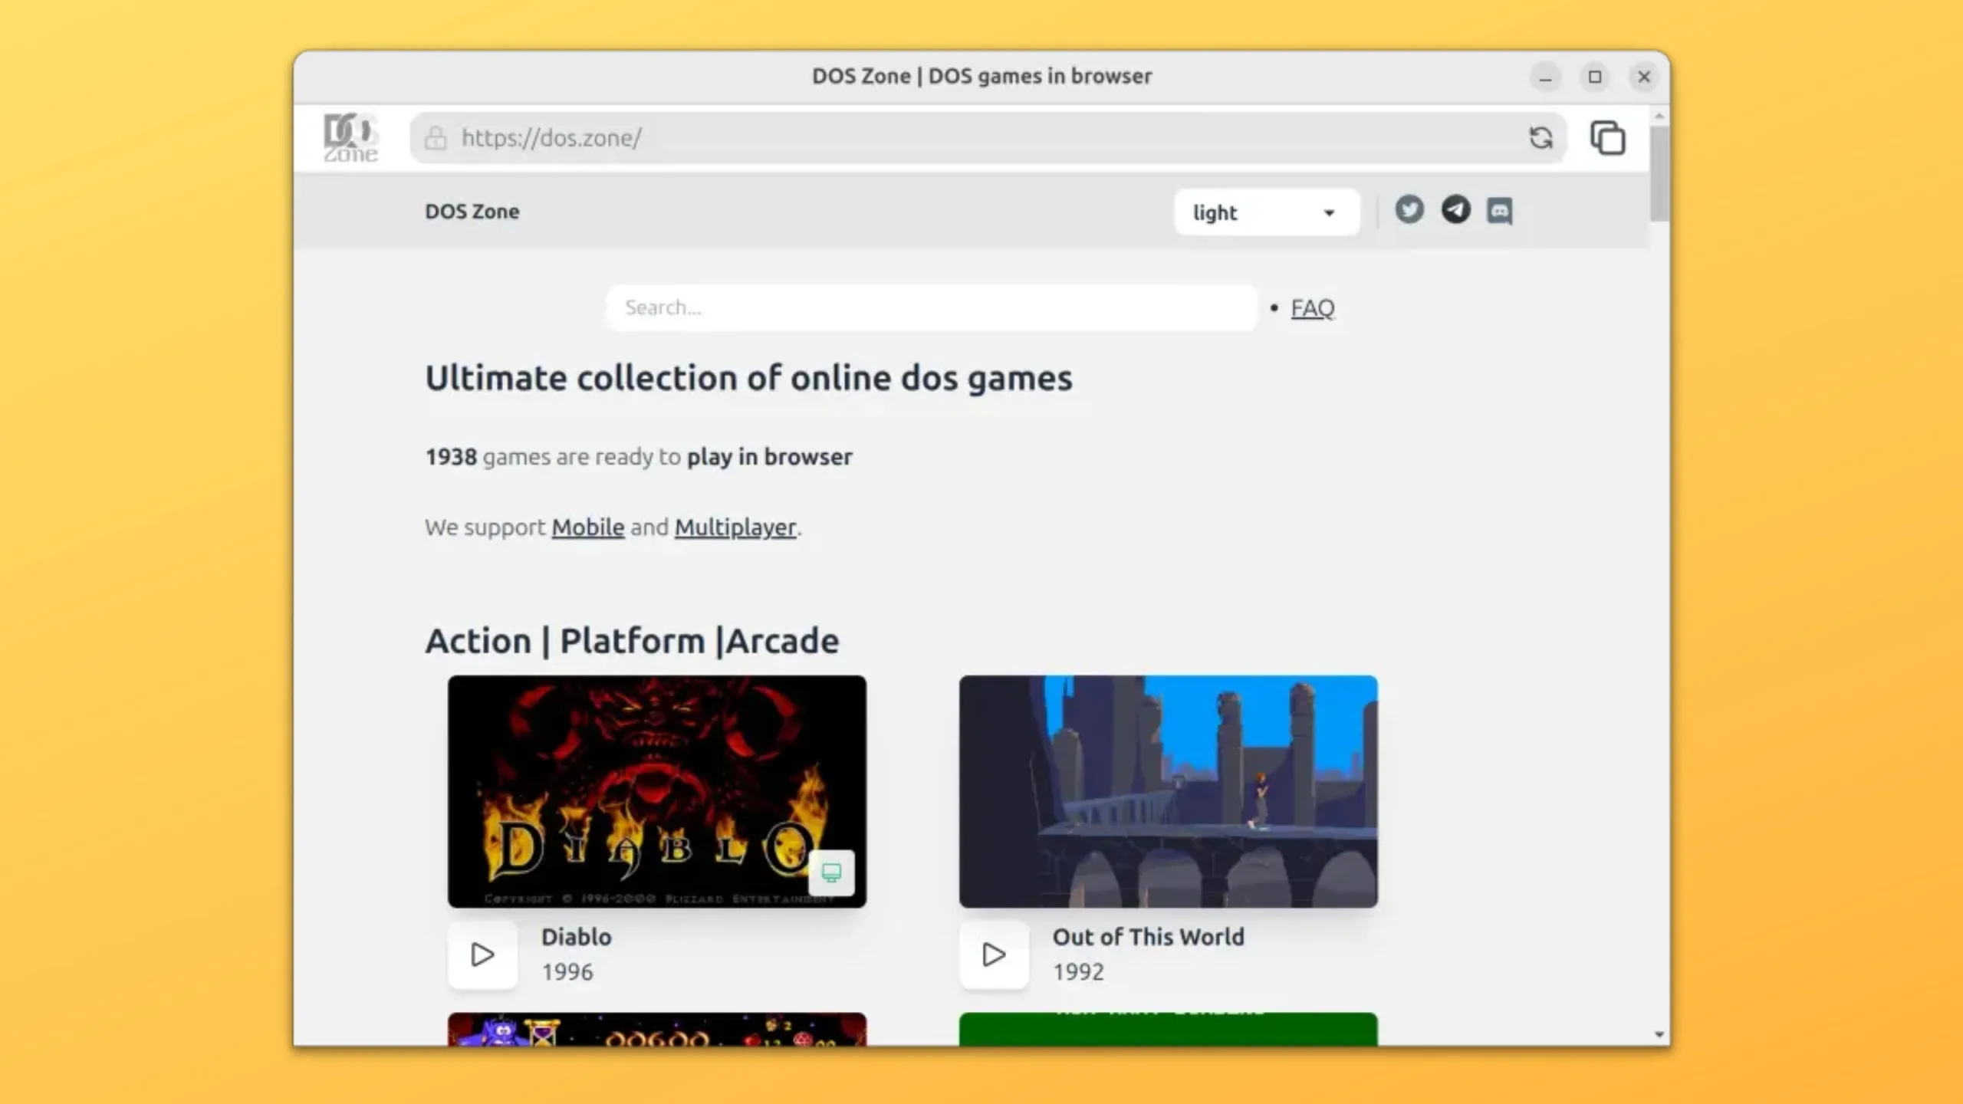1963x1104 pixels.
Task: Open the Diablo cover thumbnail
Action: (x=657, y=791)
